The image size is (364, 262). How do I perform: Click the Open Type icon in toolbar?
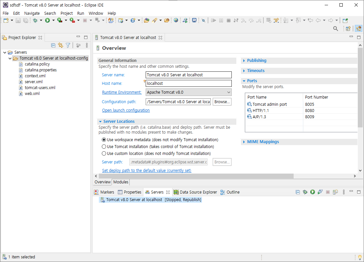[x=146, y=20]
